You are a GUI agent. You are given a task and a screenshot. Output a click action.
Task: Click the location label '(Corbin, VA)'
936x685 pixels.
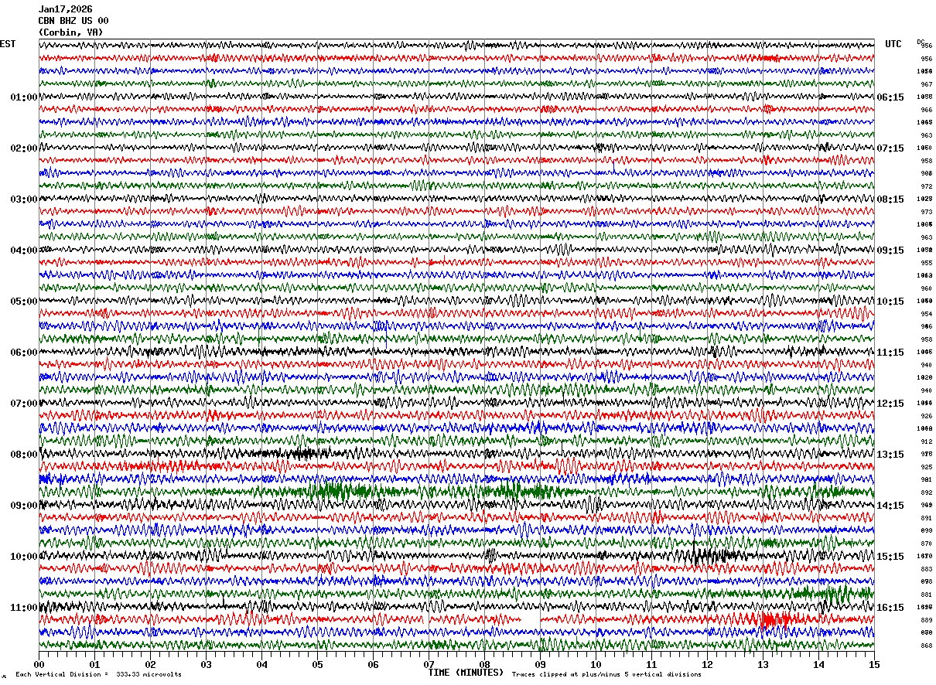coord(70,32)
